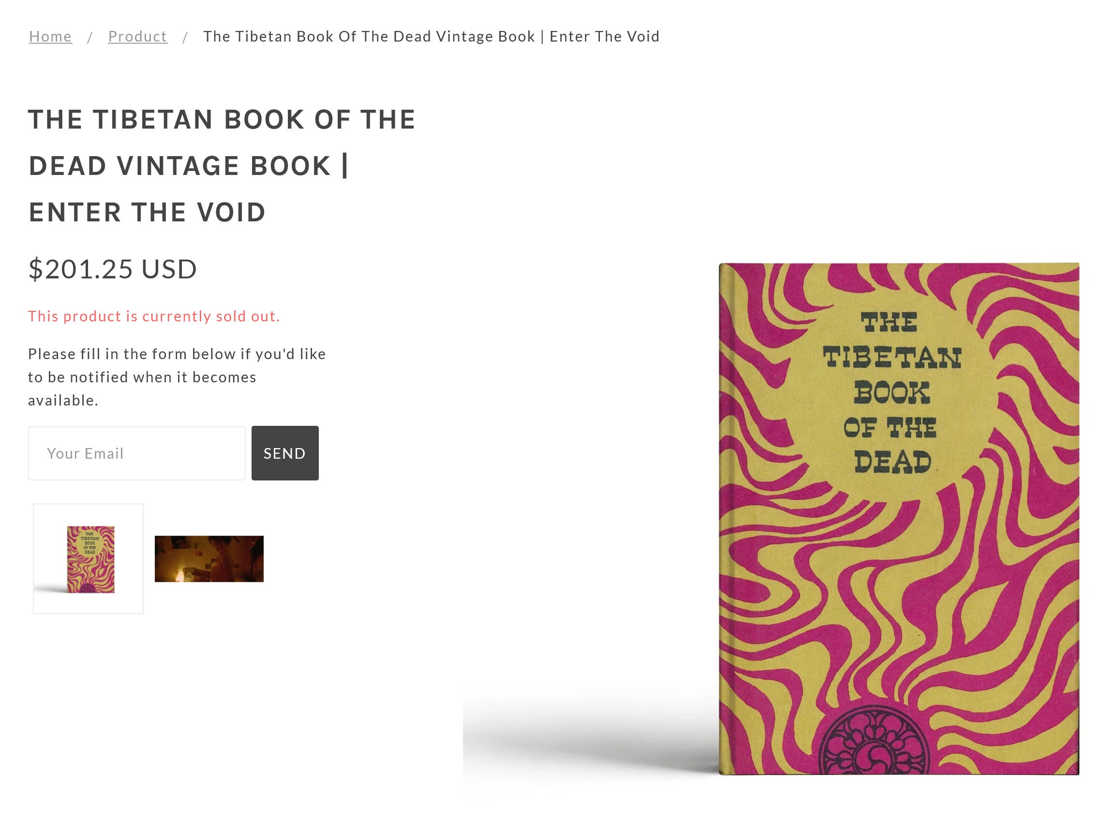Screen dimensions: 1119x813
Task: Focus the Your Email input field
Action: [136, 453]
